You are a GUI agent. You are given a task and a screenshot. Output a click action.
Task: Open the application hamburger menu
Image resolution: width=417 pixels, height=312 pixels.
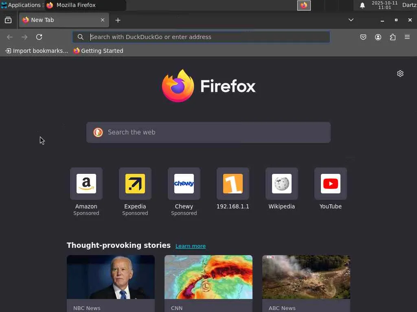click(x=407, y=37)
